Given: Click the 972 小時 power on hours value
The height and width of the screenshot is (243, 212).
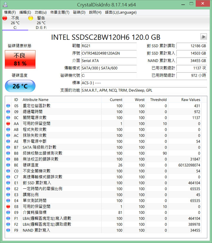Looking at the screenshot, I should [x=192, y=76].
